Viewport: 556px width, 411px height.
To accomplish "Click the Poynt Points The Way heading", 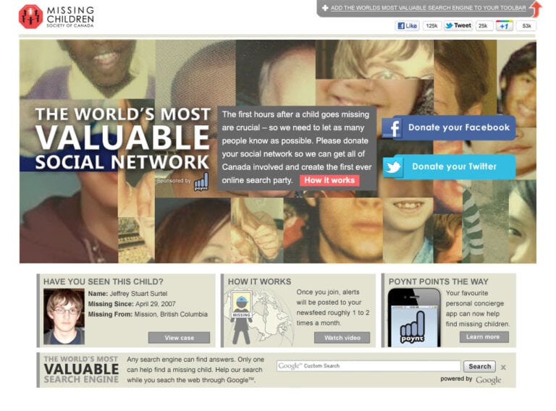I will (x=438, y=281).
